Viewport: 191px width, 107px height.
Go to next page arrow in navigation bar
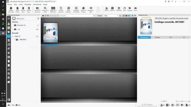[x=55, y=16]
